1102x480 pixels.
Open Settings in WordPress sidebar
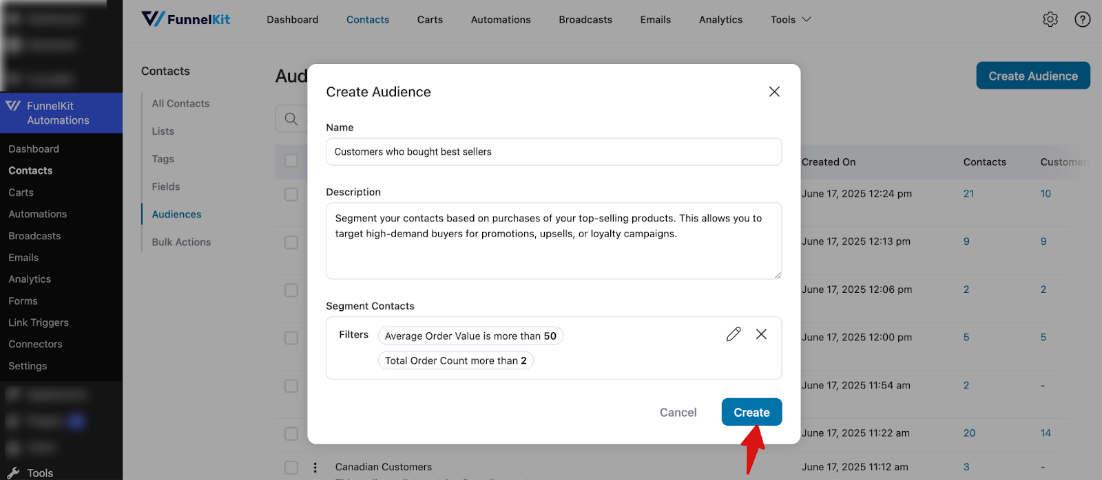[x=28, y=366]
